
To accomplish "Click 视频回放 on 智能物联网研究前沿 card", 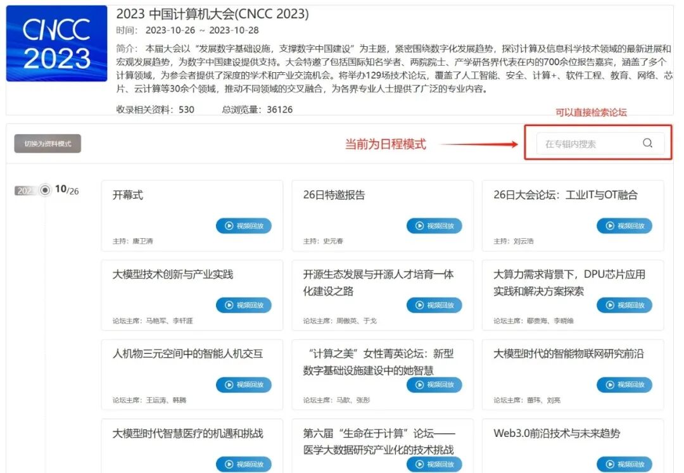I will (624, 384).
